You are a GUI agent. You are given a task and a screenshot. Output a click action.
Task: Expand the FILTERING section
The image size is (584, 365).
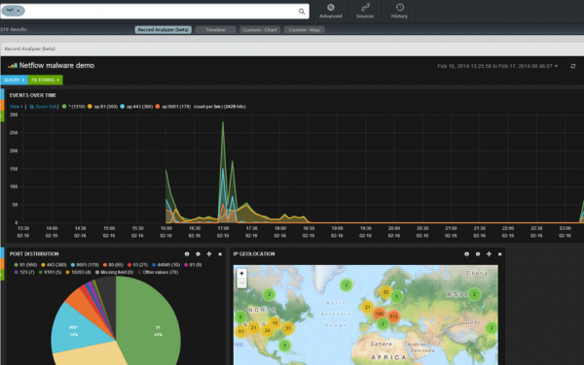click(x=45, y=80)
